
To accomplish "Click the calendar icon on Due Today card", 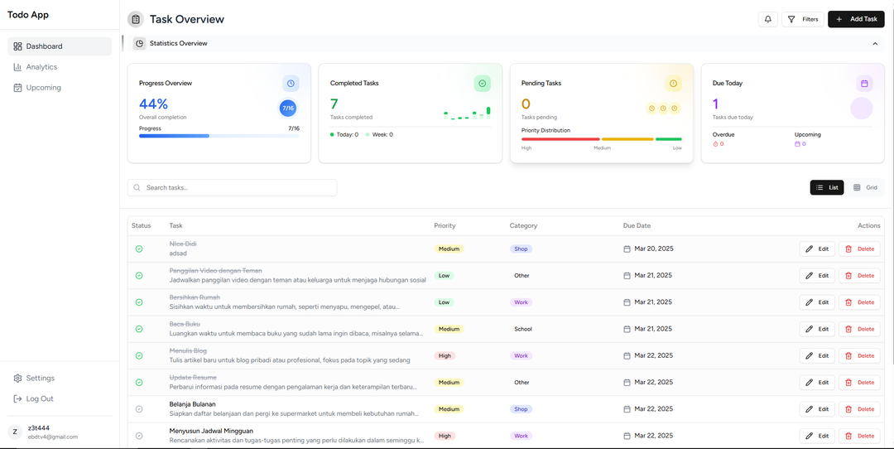I will coord(864,84).
